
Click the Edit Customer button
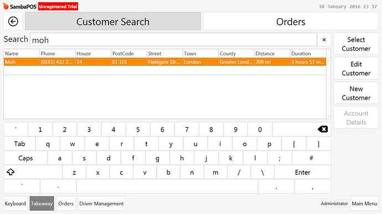[x=356, y=69]
